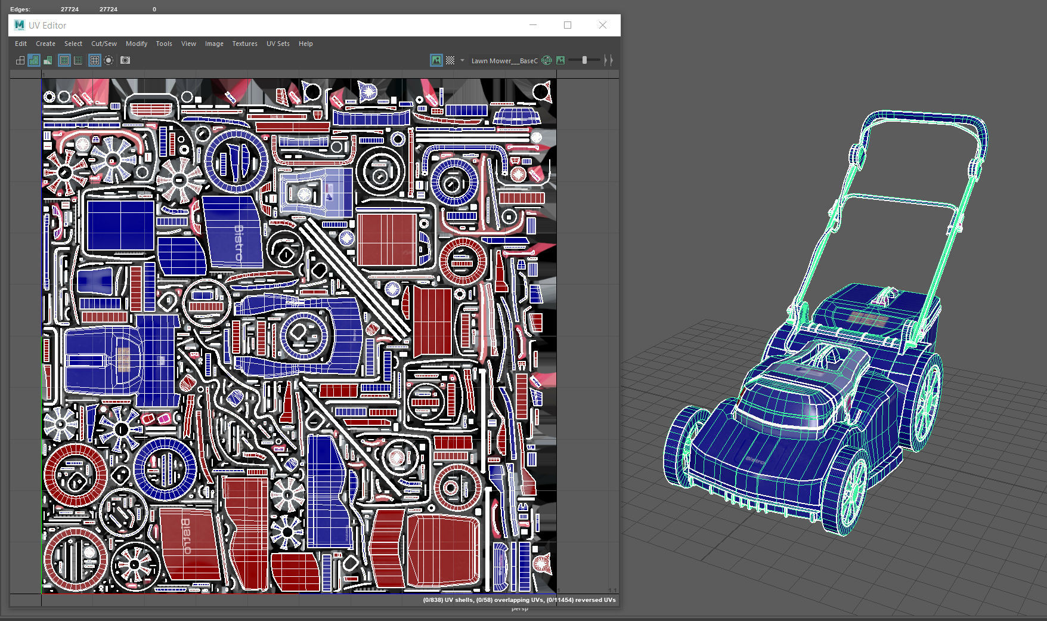The image size is (1047, 621).
Task: Open the Textures menu
Action: tap(245, 44)
